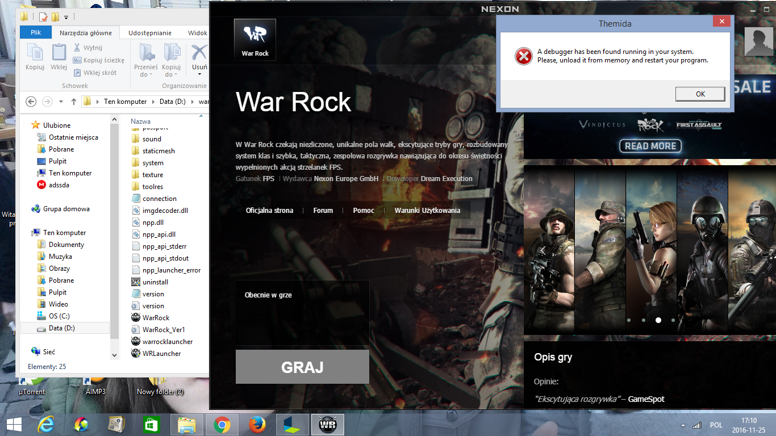Select the uninstall file
Screen dimensions: 776x436
tap(149, 282)
